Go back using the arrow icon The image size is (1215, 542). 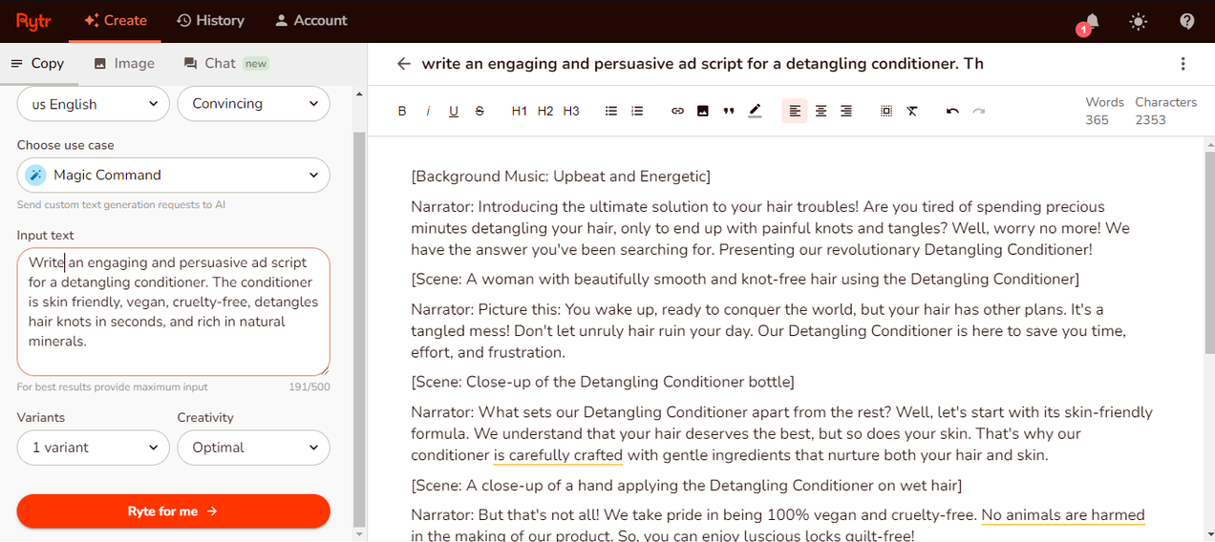pos(404,63)
